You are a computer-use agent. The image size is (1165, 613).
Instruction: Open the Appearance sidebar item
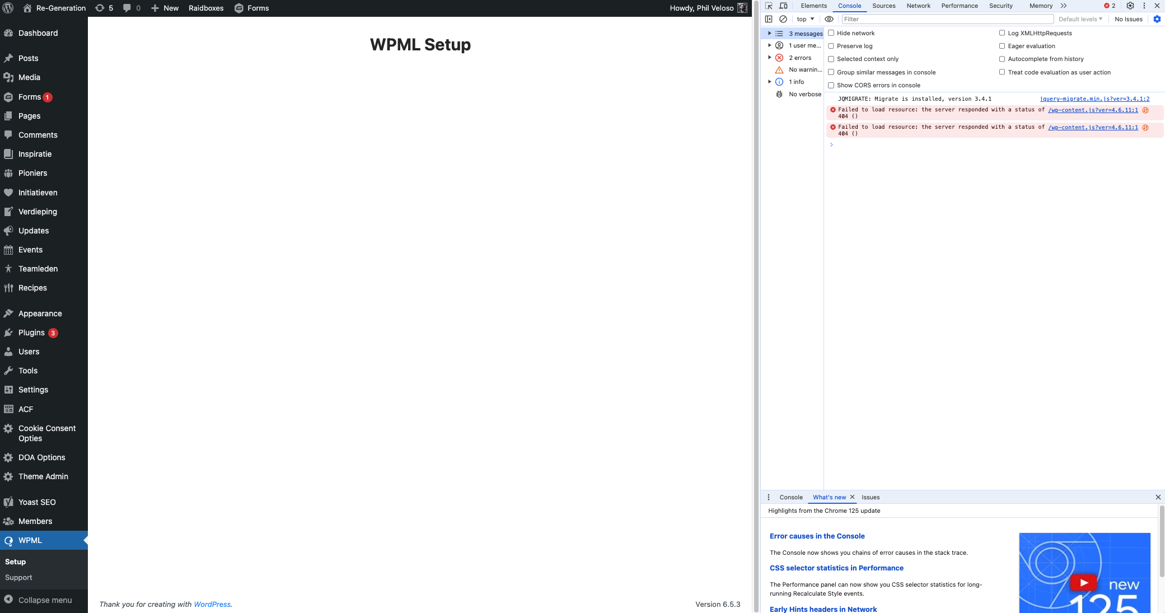44,313
